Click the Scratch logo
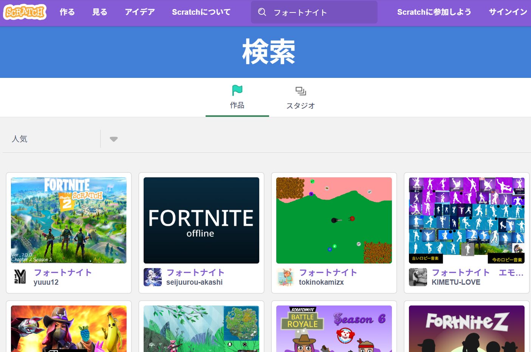Screen dimensions: 531x352 25,12
